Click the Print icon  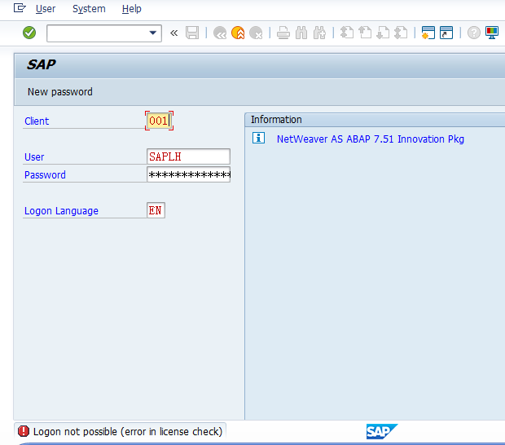283,33
